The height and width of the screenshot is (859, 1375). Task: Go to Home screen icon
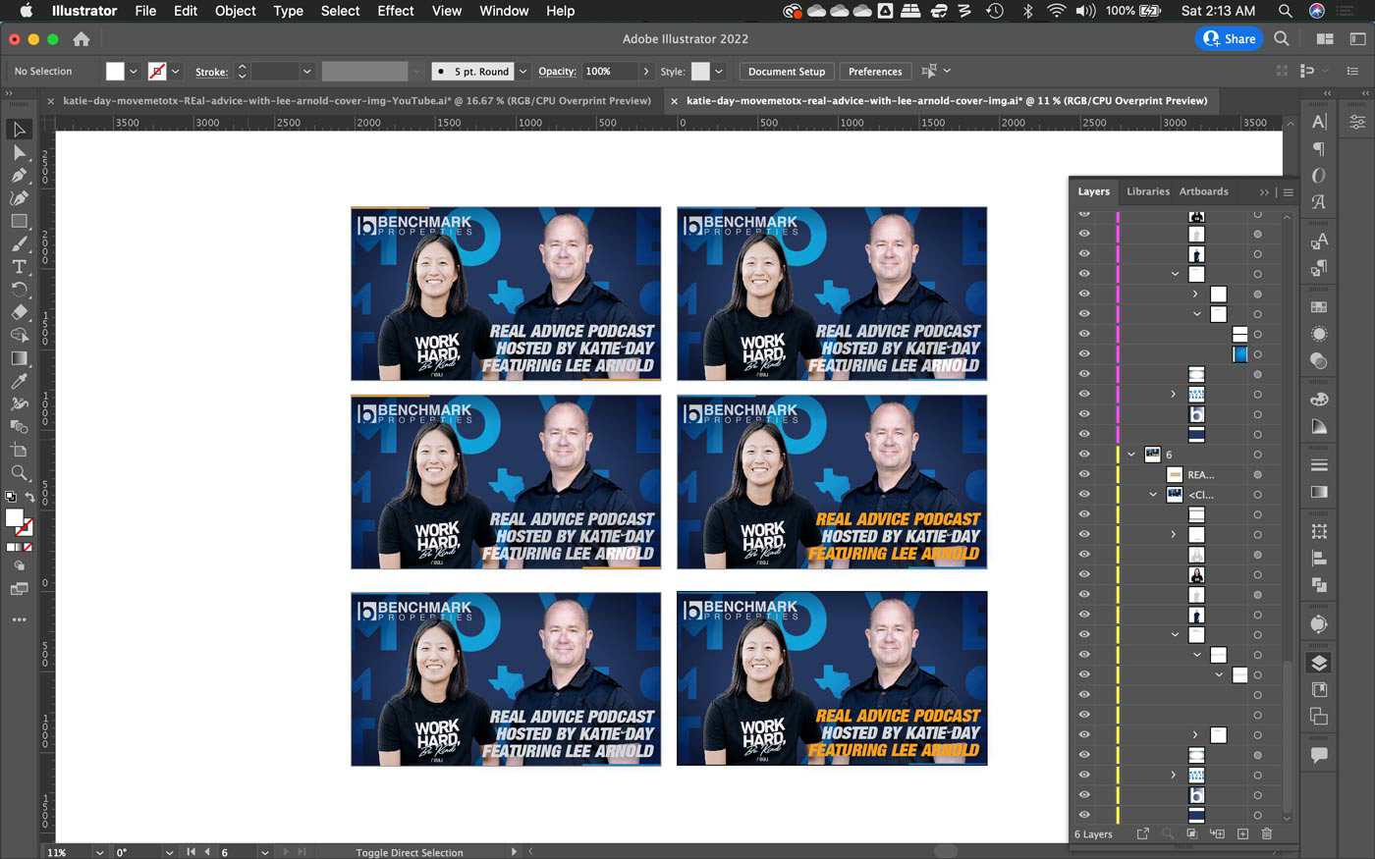coord(82,39)
